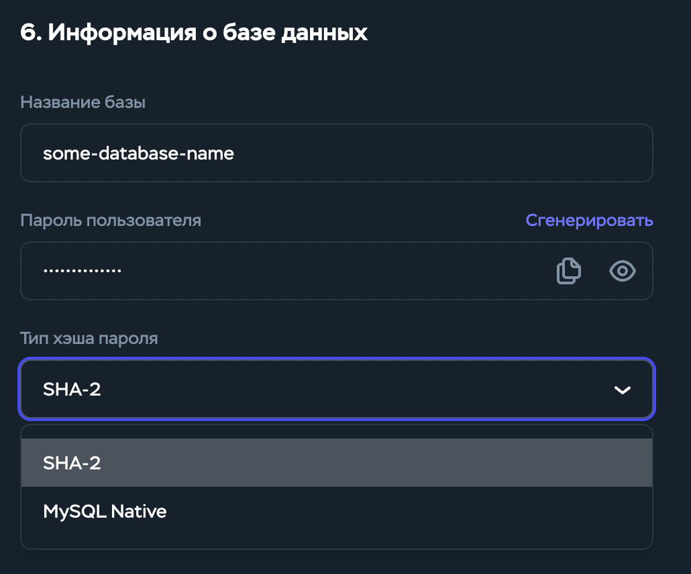Click the Сгенерировать link
Viewport: 691px width, 574px height.
pyautogui.click(x=589, y=221)
